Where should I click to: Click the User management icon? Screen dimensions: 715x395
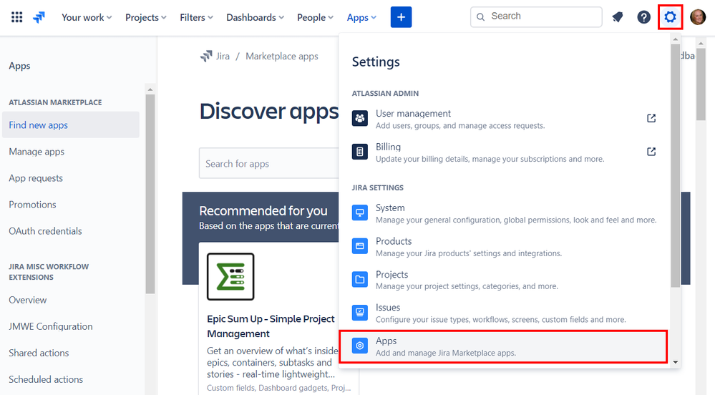(x=360, y=119)
